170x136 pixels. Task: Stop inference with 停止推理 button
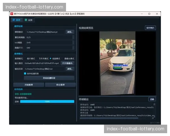click(60, 85)
